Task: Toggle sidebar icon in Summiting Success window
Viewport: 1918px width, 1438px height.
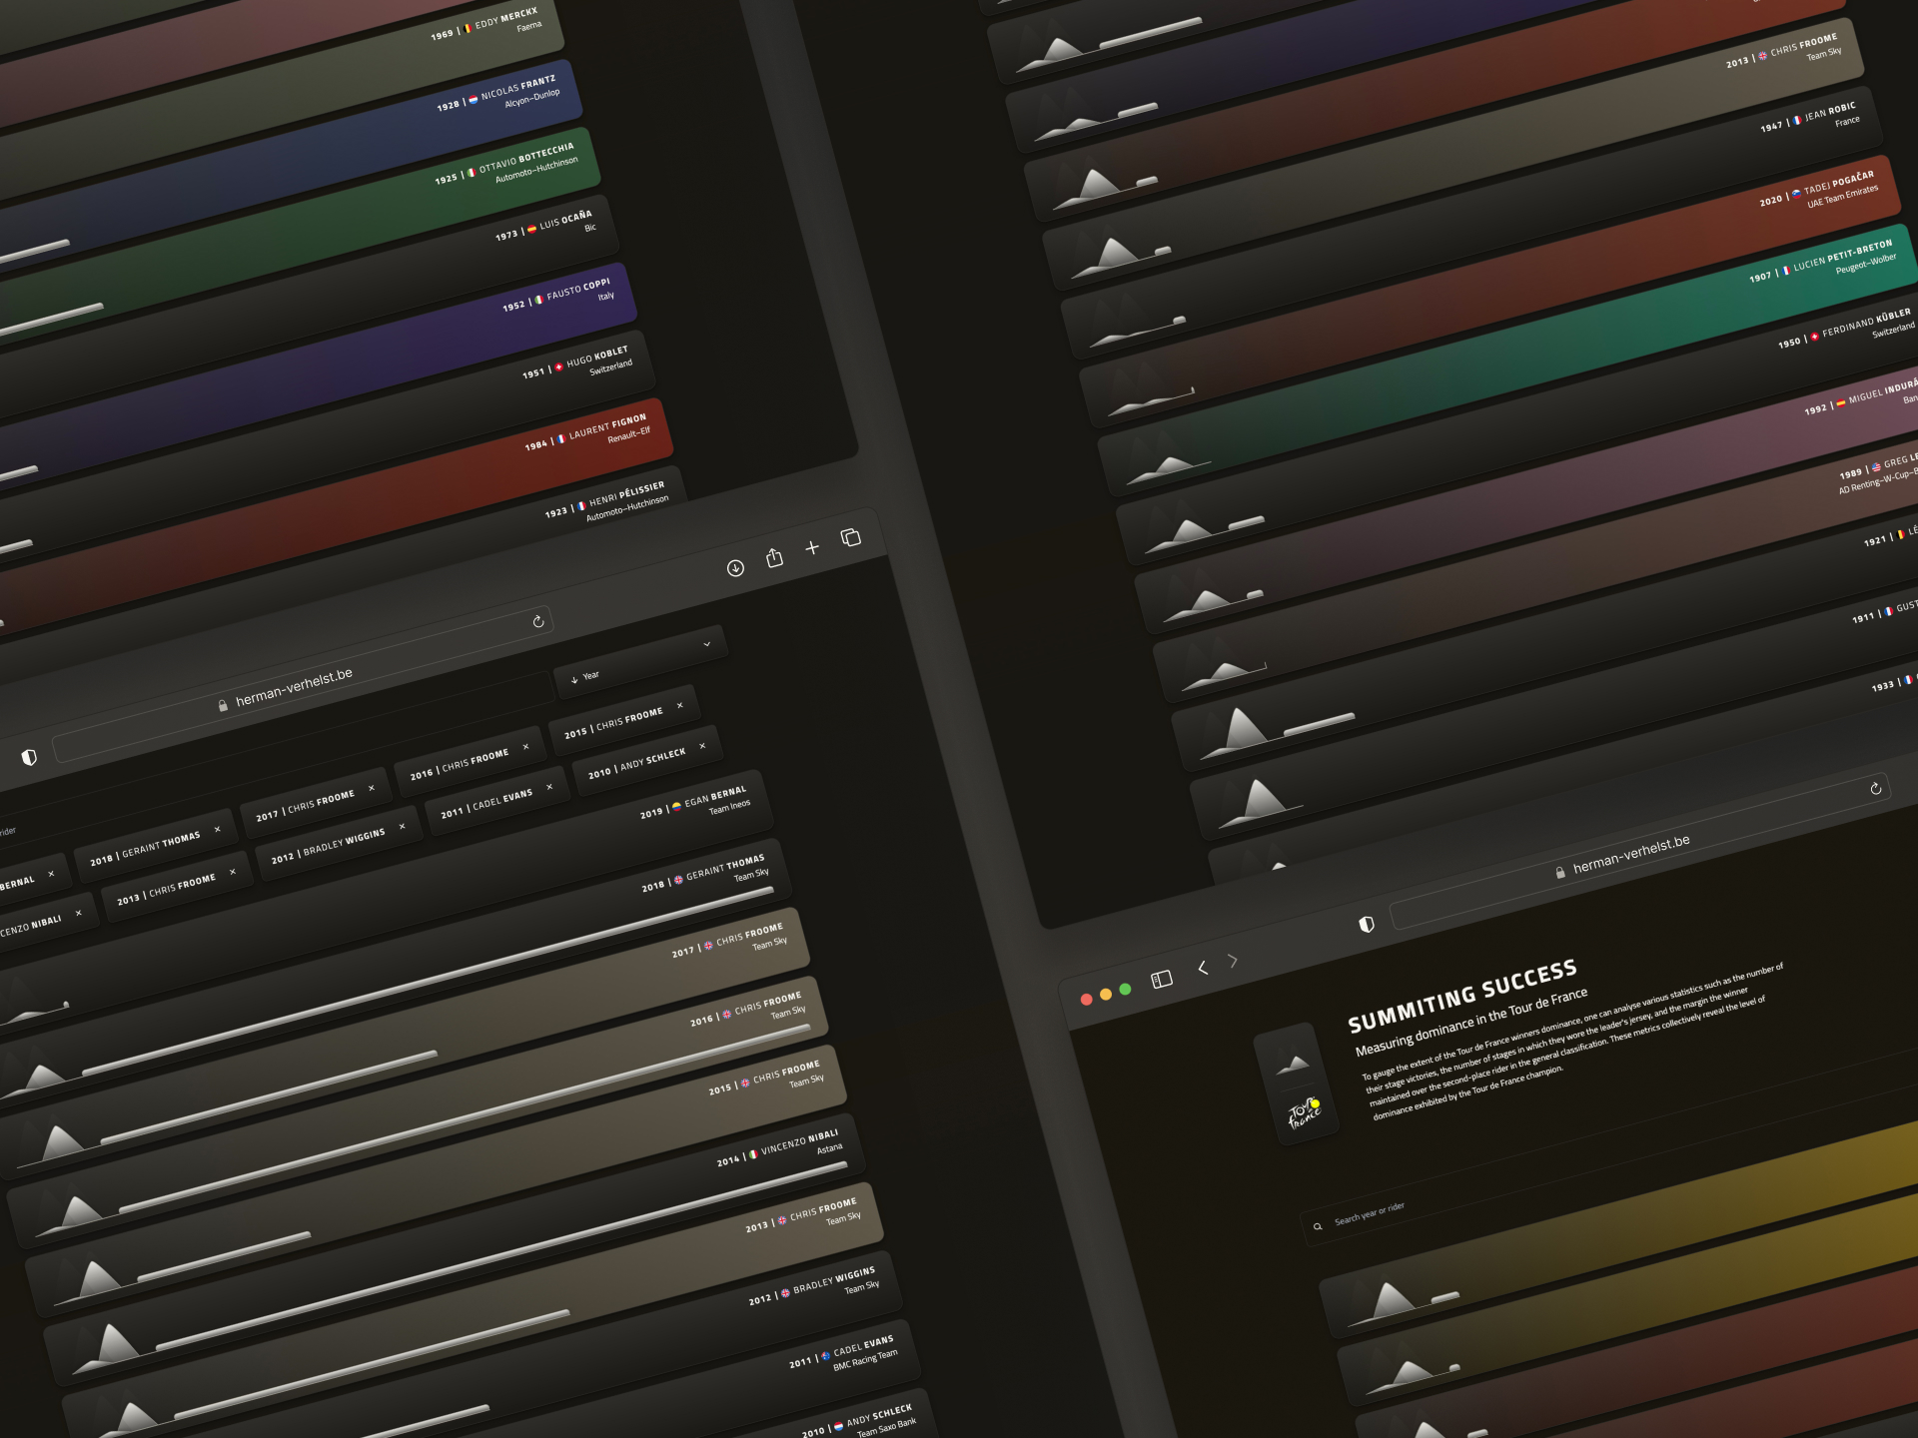Action: [x=1161, y=980]
